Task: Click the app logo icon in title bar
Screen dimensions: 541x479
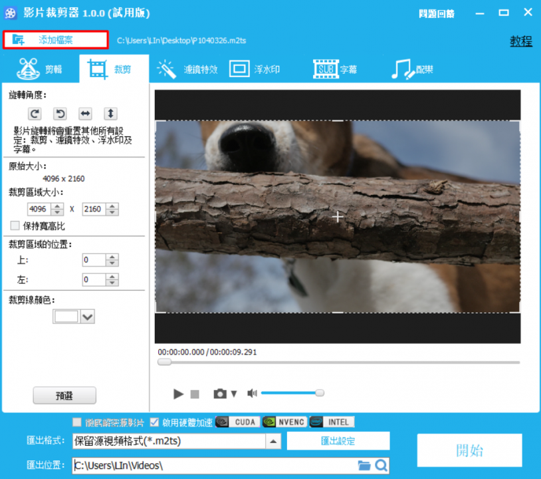Action: (11, 13)
